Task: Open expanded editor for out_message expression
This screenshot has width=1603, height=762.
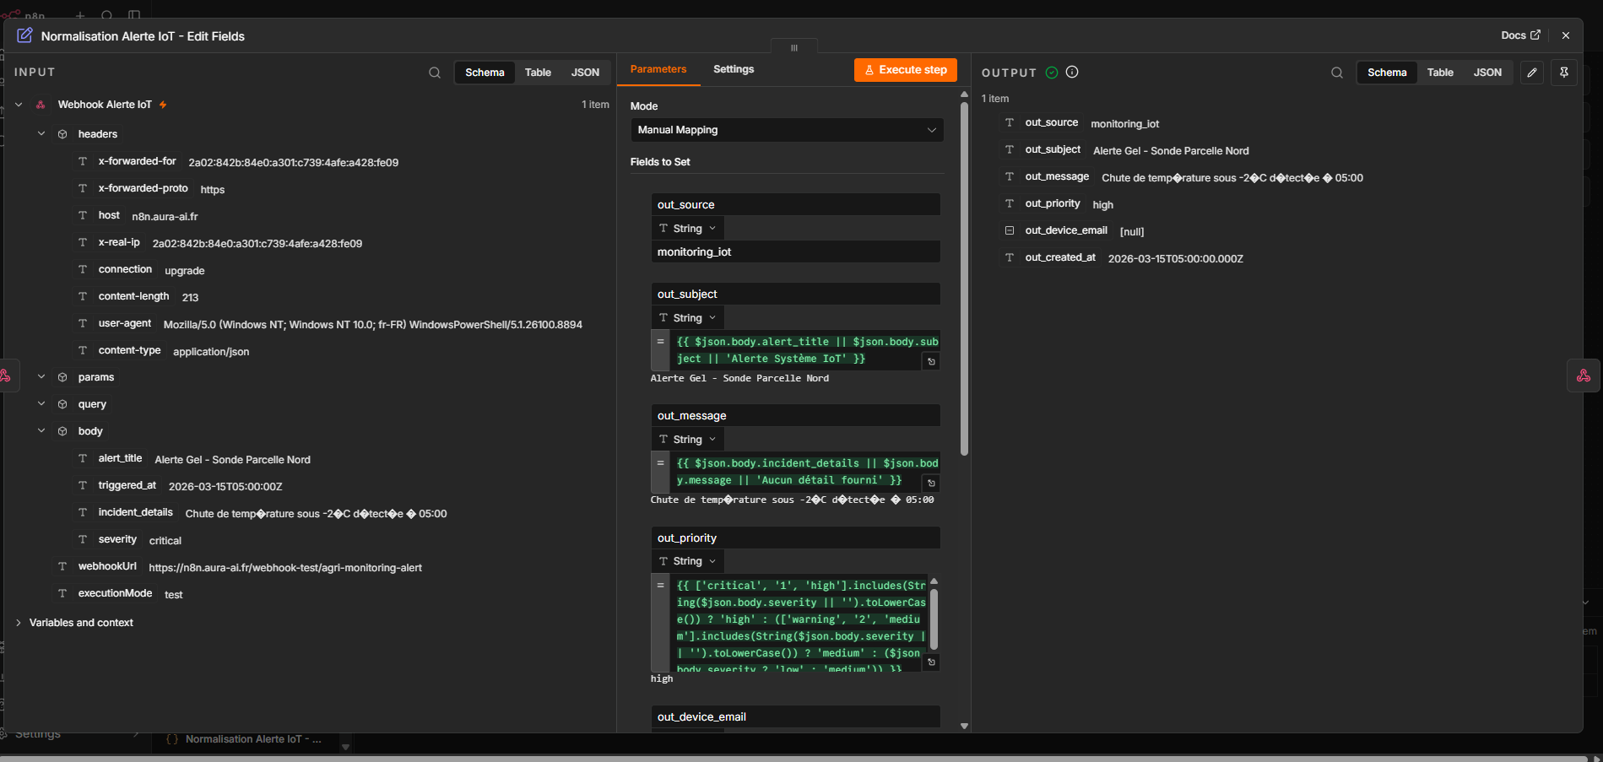Action: (x=931, y=483)
